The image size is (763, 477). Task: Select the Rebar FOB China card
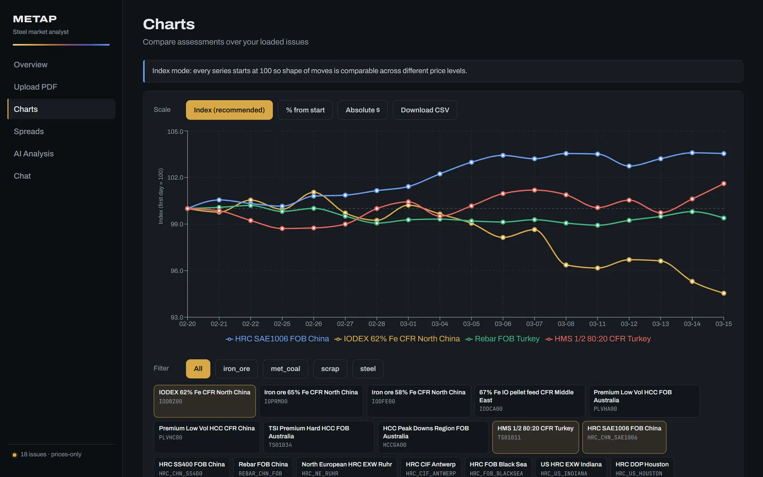pyautogui.click(x=263, y=467)
